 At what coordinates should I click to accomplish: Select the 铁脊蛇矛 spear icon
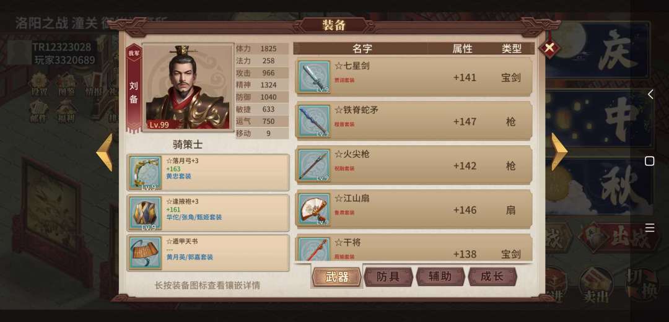point(314,121)
